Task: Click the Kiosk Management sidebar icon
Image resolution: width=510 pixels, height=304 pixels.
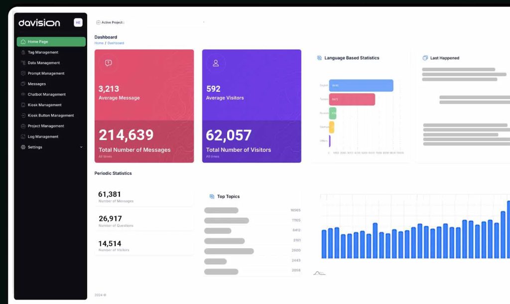Action: click(23, 105)
